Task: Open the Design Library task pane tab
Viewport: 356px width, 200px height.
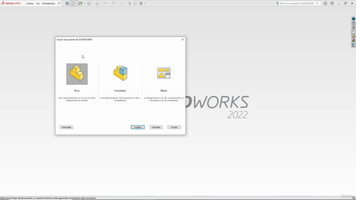Action: pos(354,27)
